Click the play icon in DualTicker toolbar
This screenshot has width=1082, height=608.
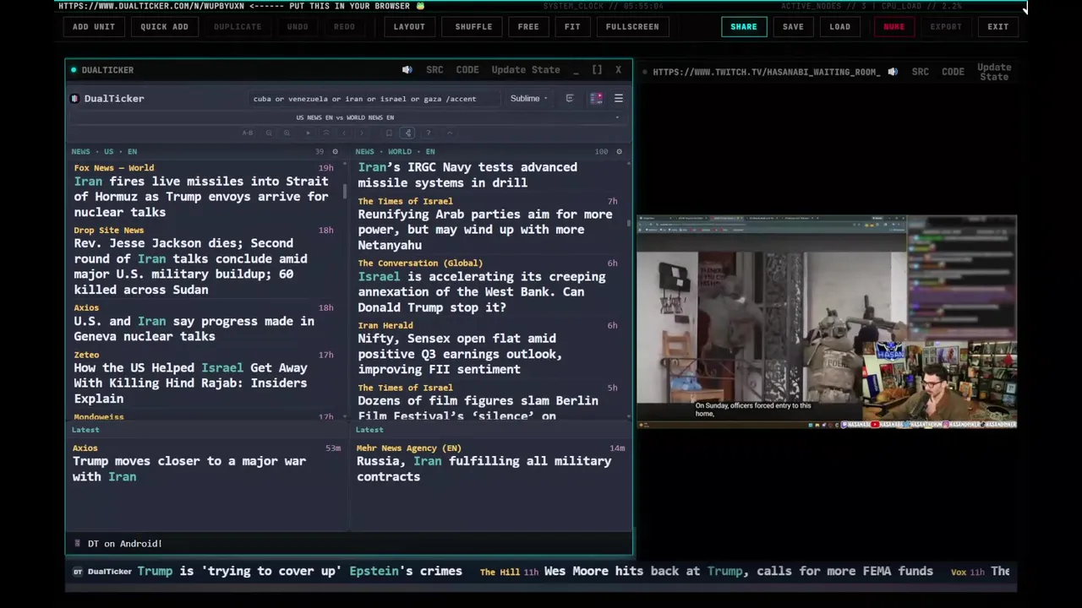click(x=309, y=133)
